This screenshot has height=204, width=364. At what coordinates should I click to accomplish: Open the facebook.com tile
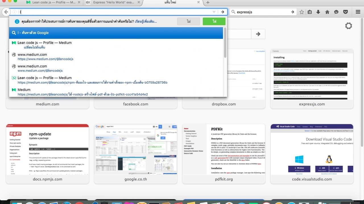(136, 78)
